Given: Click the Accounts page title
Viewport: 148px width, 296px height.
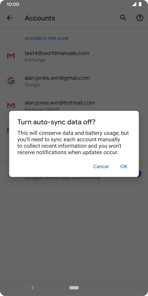Looking at the screenshot, I should coord(40,18).
